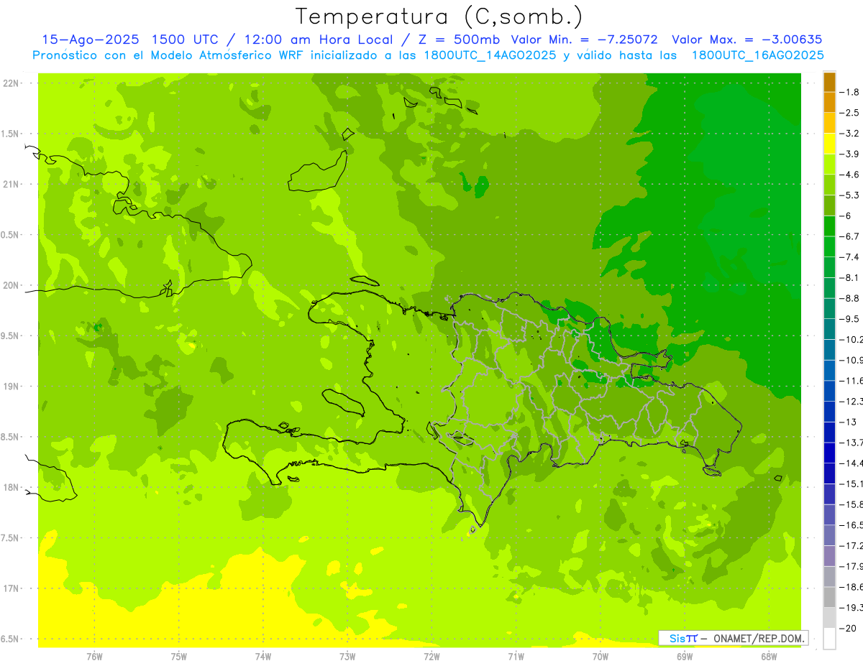Select the lime swatch between -3.9 and -4.6
Image resolution: width=863 pixels, height=666 pixels.
point(829,164)
